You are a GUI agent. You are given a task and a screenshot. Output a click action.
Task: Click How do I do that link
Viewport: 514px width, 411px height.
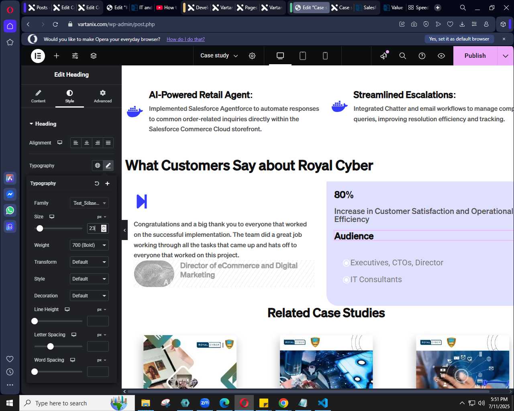tap(186, 39)
